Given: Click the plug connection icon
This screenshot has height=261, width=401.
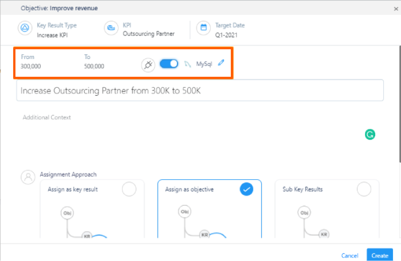Looking at the screenshot, I should coord(148,65).
